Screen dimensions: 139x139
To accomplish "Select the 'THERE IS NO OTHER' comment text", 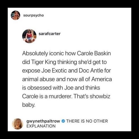I will pos(87,121).
